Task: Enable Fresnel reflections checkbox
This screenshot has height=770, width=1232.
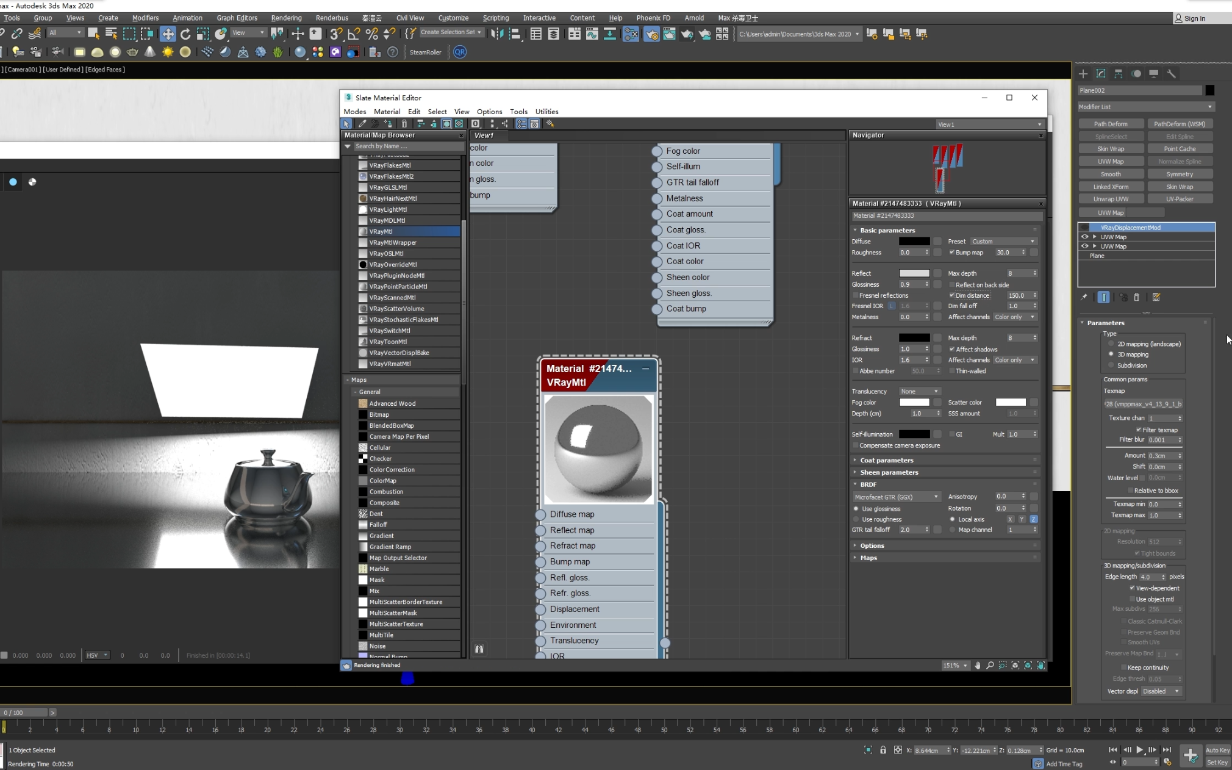Action: tap(856, 295)
